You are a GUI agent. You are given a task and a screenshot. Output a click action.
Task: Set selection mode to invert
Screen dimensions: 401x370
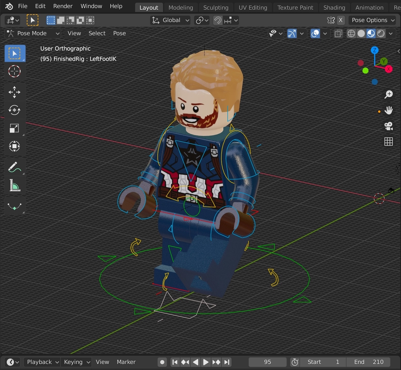(x=80, y=20)
